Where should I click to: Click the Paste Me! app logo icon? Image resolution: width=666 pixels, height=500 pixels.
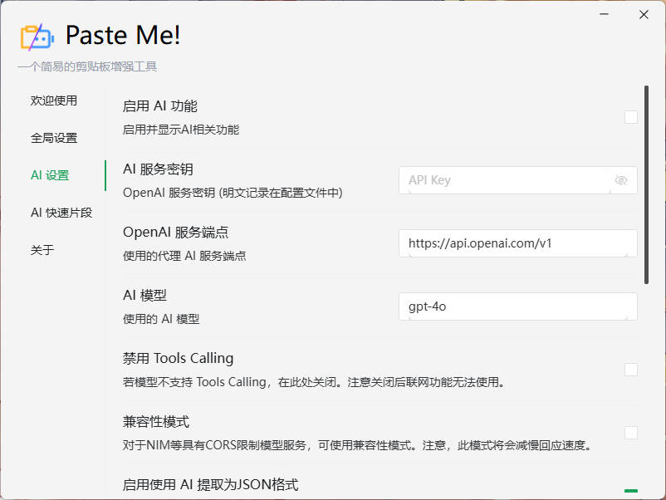[37, 36]
